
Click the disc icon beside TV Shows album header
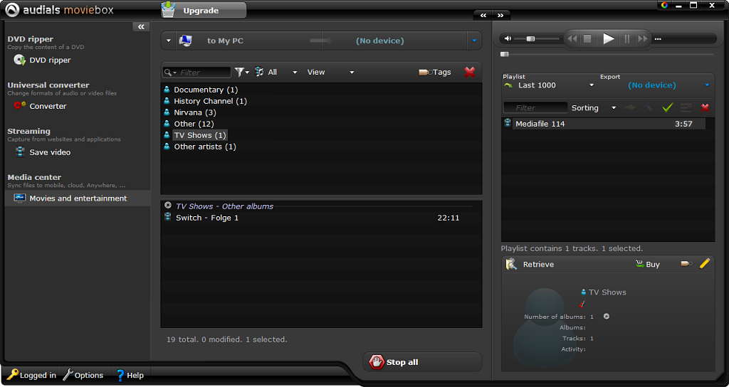[x=168, y=206]
